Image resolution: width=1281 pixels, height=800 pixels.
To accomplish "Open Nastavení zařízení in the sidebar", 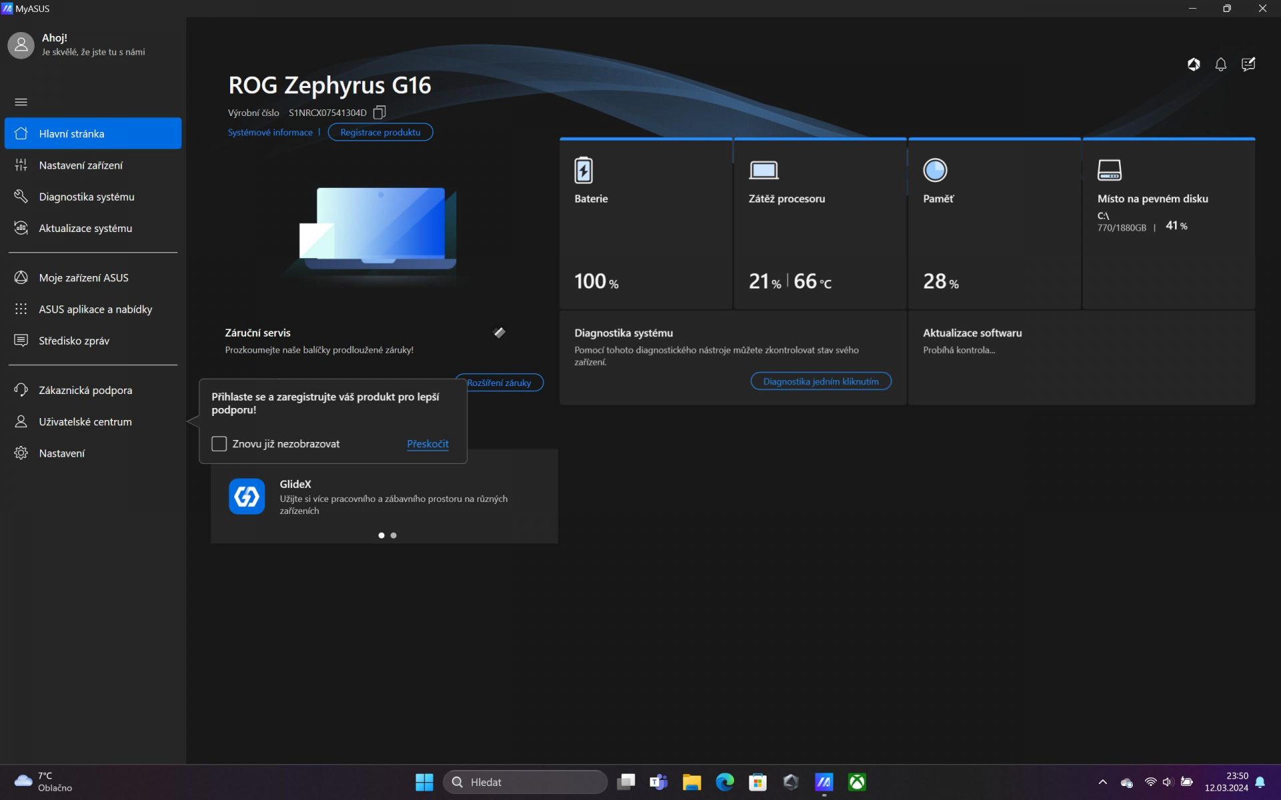I will (x=93, y=165).
